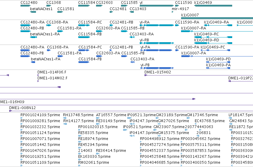Select transcript CG32603-RA
The height and width of the screenshot is (167, 253).
[108, 28]
